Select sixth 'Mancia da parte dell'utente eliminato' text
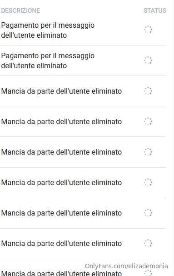The image size is (174, 276). point(61,244)
